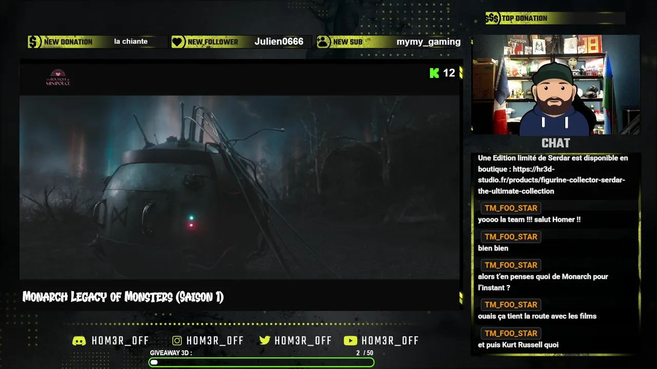Click the subscriber icon beside New Sub

323,42
